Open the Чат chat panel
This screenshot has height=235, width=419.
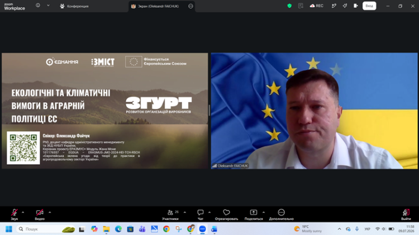coord(201,214)
